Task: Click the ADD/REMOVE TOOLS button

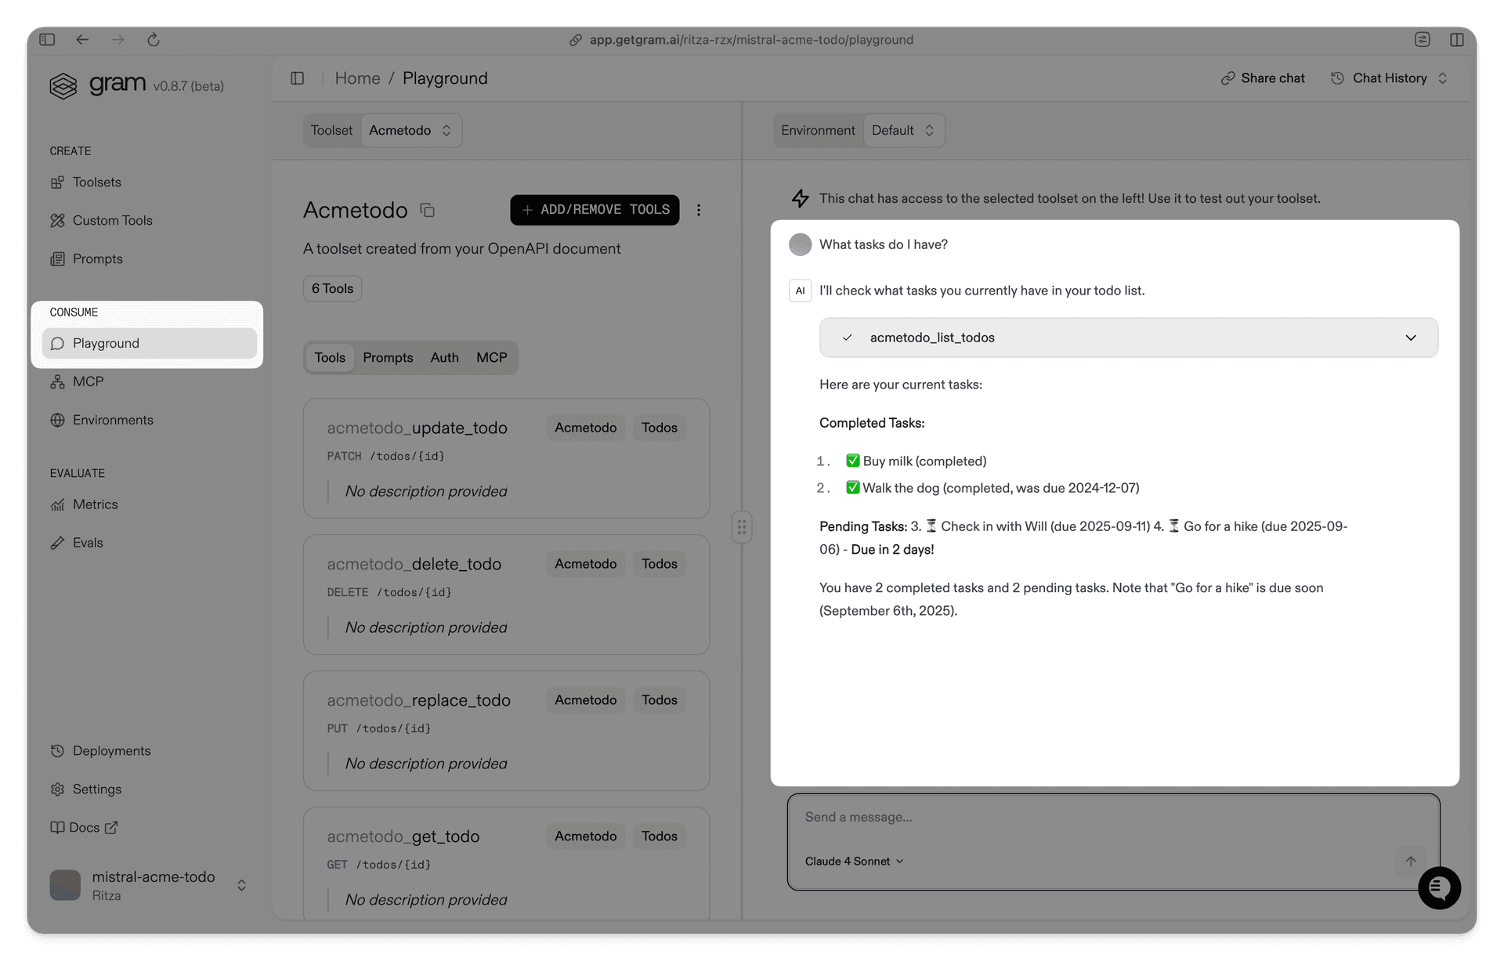Action: point(594,209)
